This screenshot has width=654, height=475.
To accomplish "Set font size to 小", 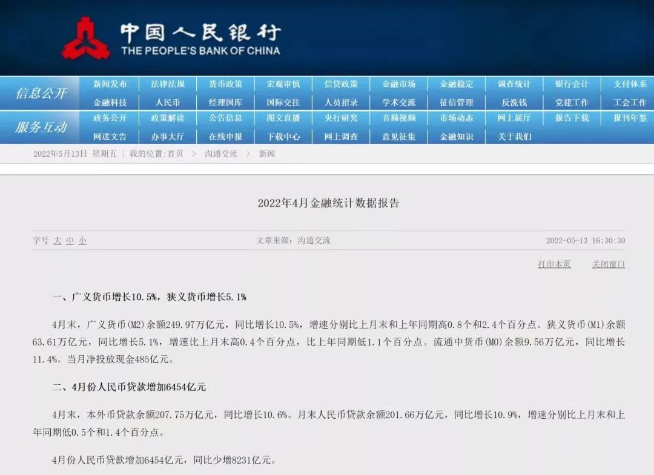I will click(x=82, y=241).
